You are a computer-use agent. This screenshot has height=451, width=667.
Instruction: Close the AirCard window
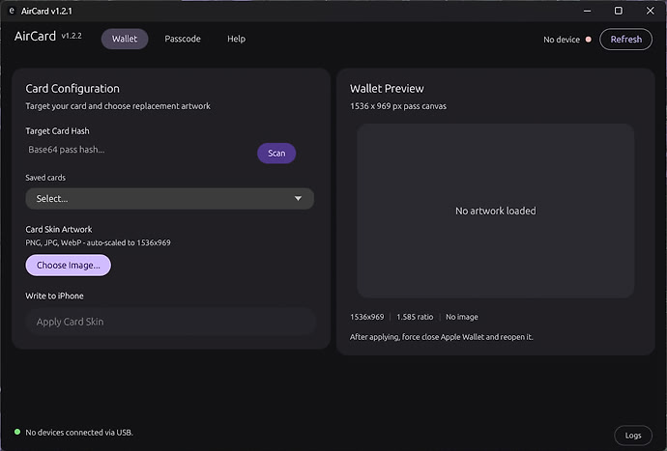(x=650, y=11)
